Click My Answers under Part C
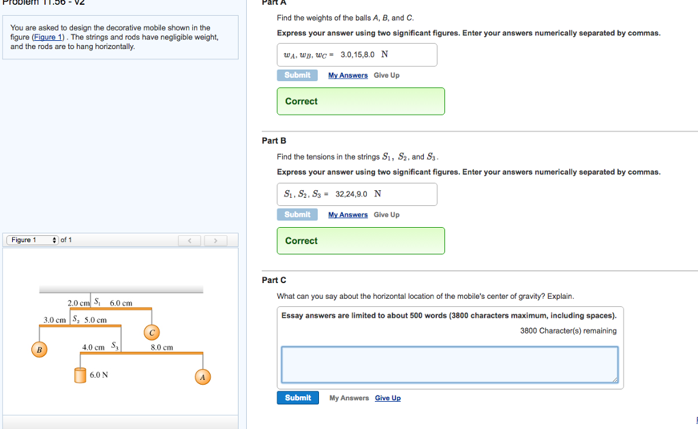The height and width of the screenshot is (429, 698). pos(349,398)
